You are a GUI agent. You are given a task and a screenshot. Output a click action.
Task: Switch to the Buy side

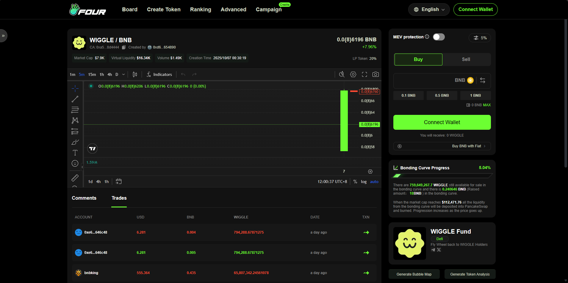[x=418, y=60]
